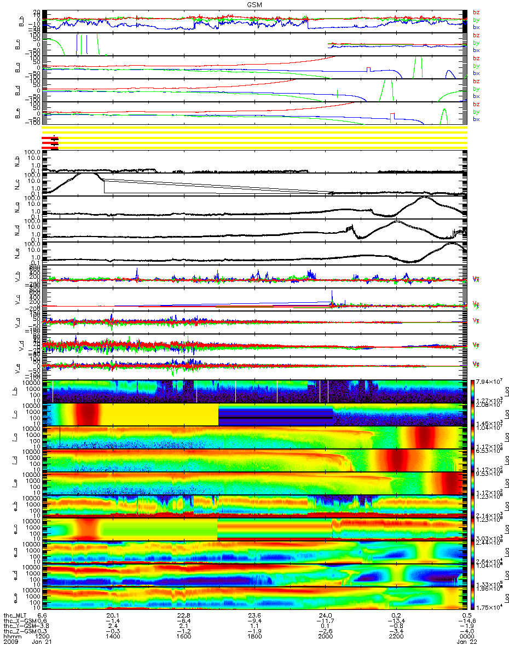The width and height of the screenshot is (509, 657).
Task: Select the B_d panel axis label
Action: tap(18, 90)
